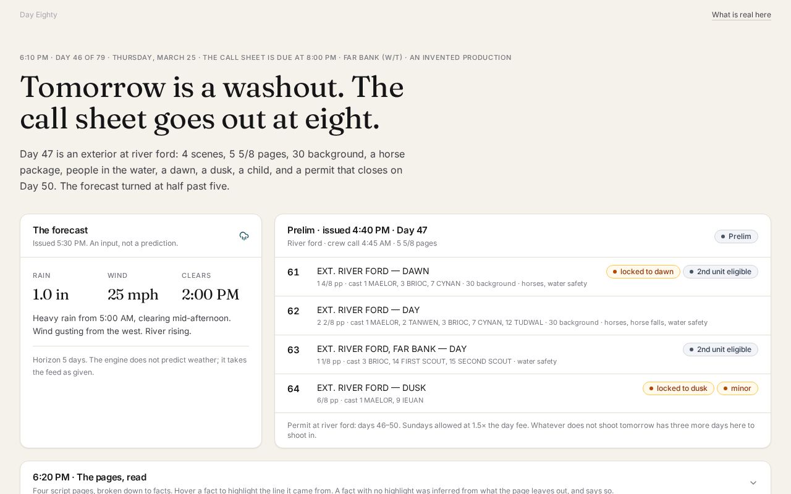Click scene 61 'locked to dawn' tag

click(x=643, y=272)
